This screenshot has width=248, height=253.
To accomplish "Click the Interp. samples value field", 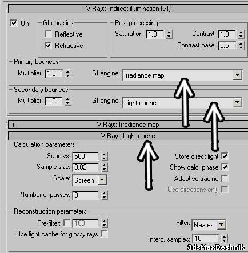I will coord(206,239).
